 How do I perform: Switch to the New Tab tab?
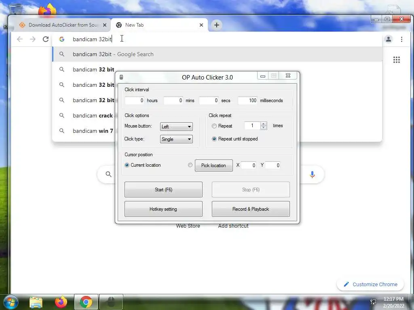[159, 25]
